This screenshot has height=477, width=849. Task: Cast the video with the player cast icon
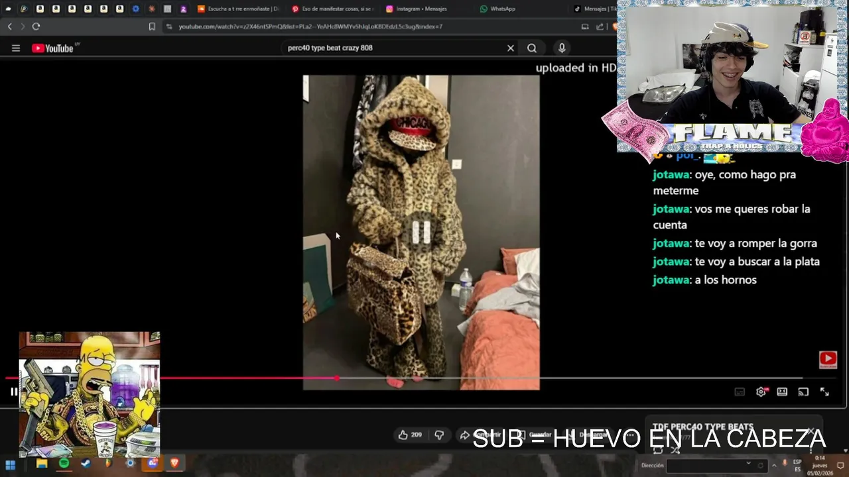(x=803, y=392)
